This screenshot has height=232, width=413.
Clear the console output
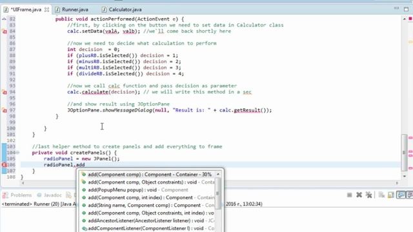[x=381, y=195]
